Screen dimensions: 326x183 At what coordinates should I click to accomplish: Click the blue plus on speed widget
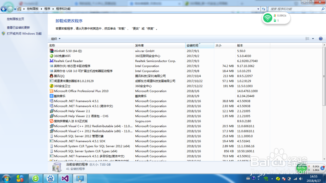pos(322,168)
